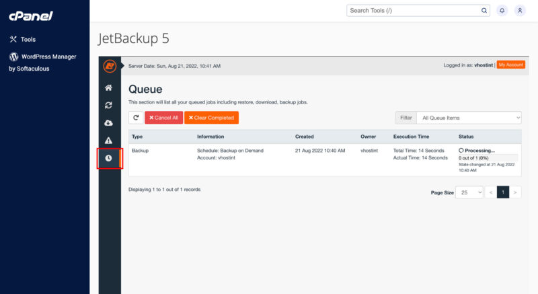The width and height of the screenshot is (538, 294).
Task: Open the alerts warning triangle icon
Action: point(108,141)
